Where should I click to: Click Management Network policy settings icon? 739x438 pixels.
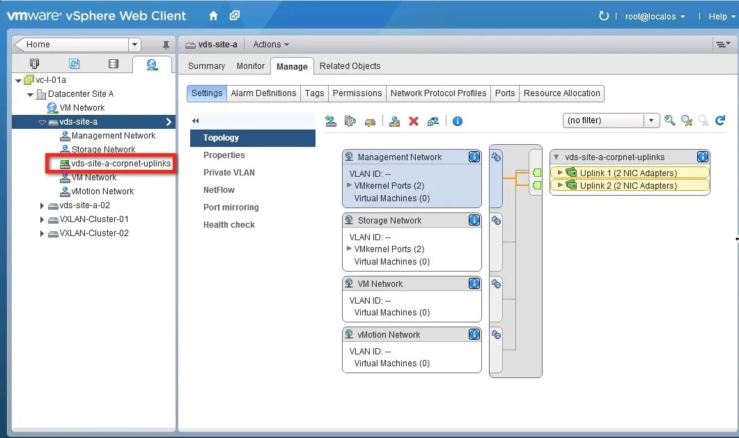coord(496,157)
